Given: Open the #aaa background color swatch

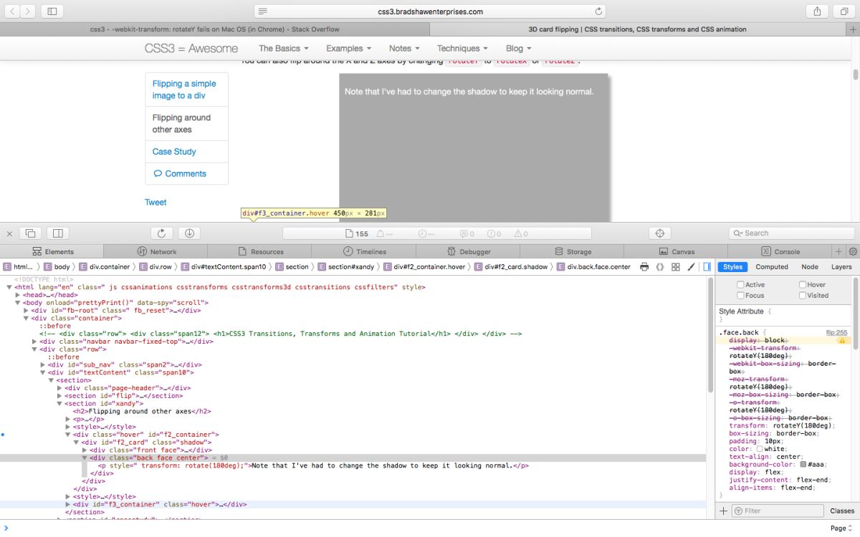Looking at the screenshot, I should pyautogui.click(x=804, y=465).
